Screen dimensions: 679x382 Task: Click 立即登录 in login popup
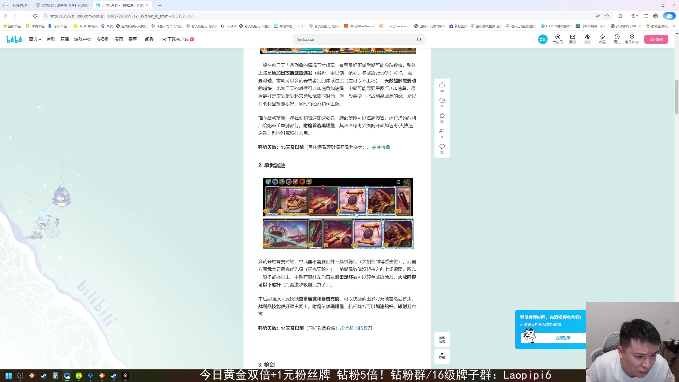click(x=563, y=338)
